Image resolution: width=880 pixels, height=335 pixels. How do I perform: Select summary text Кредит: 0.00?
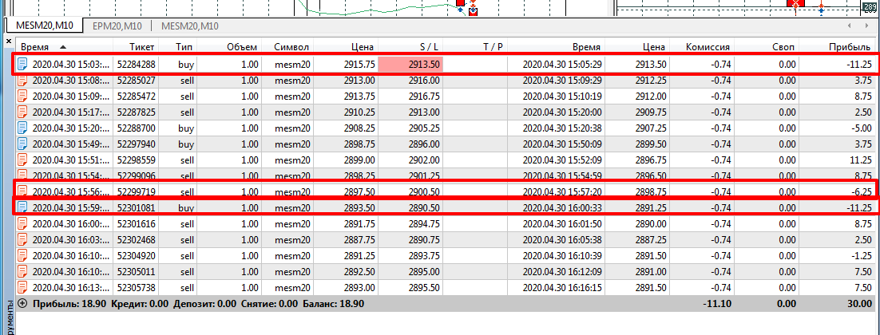(x=140, y=304)
